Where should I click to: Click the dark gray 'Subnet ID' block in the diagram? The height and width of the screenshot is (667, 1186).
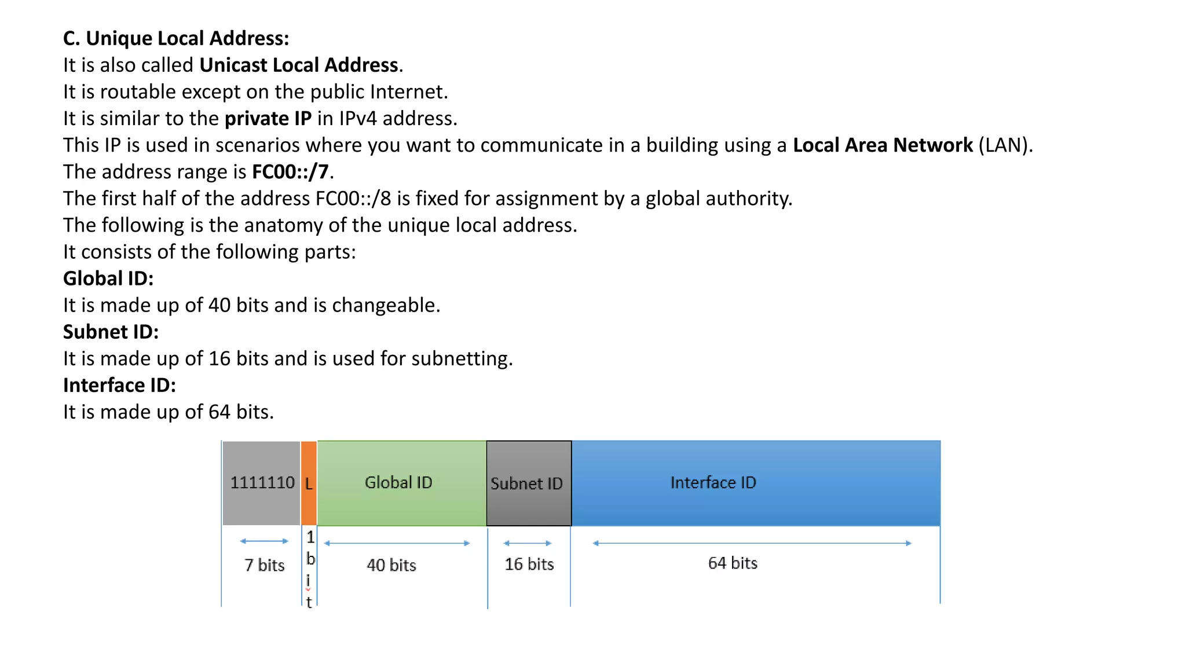click(529, 483)
